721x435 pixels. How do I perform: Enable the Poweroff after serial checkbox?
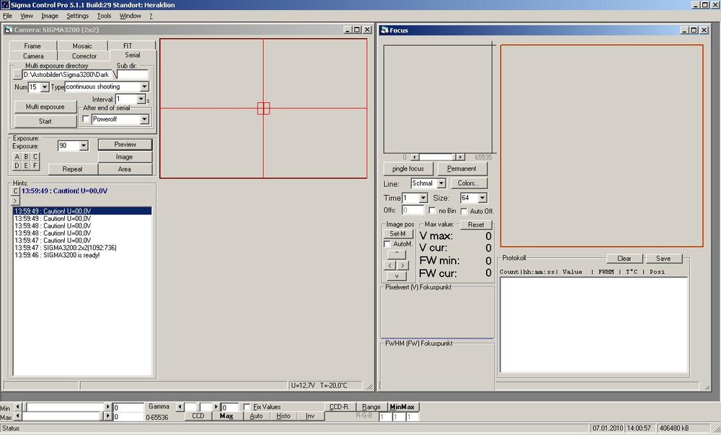(87, 120)
